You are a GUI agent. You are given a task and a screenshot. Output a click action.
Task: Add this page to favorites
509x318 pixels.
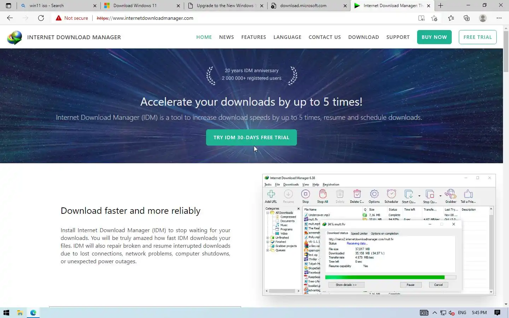click(434, 18)
